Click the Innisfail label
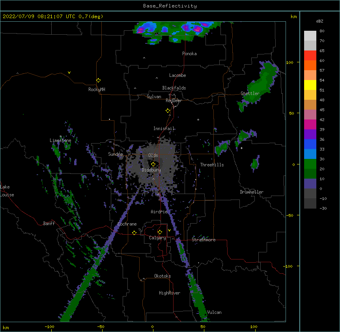The height and width of the screenshot is (332, 340). pyautogui.click(x=164, y=129)
